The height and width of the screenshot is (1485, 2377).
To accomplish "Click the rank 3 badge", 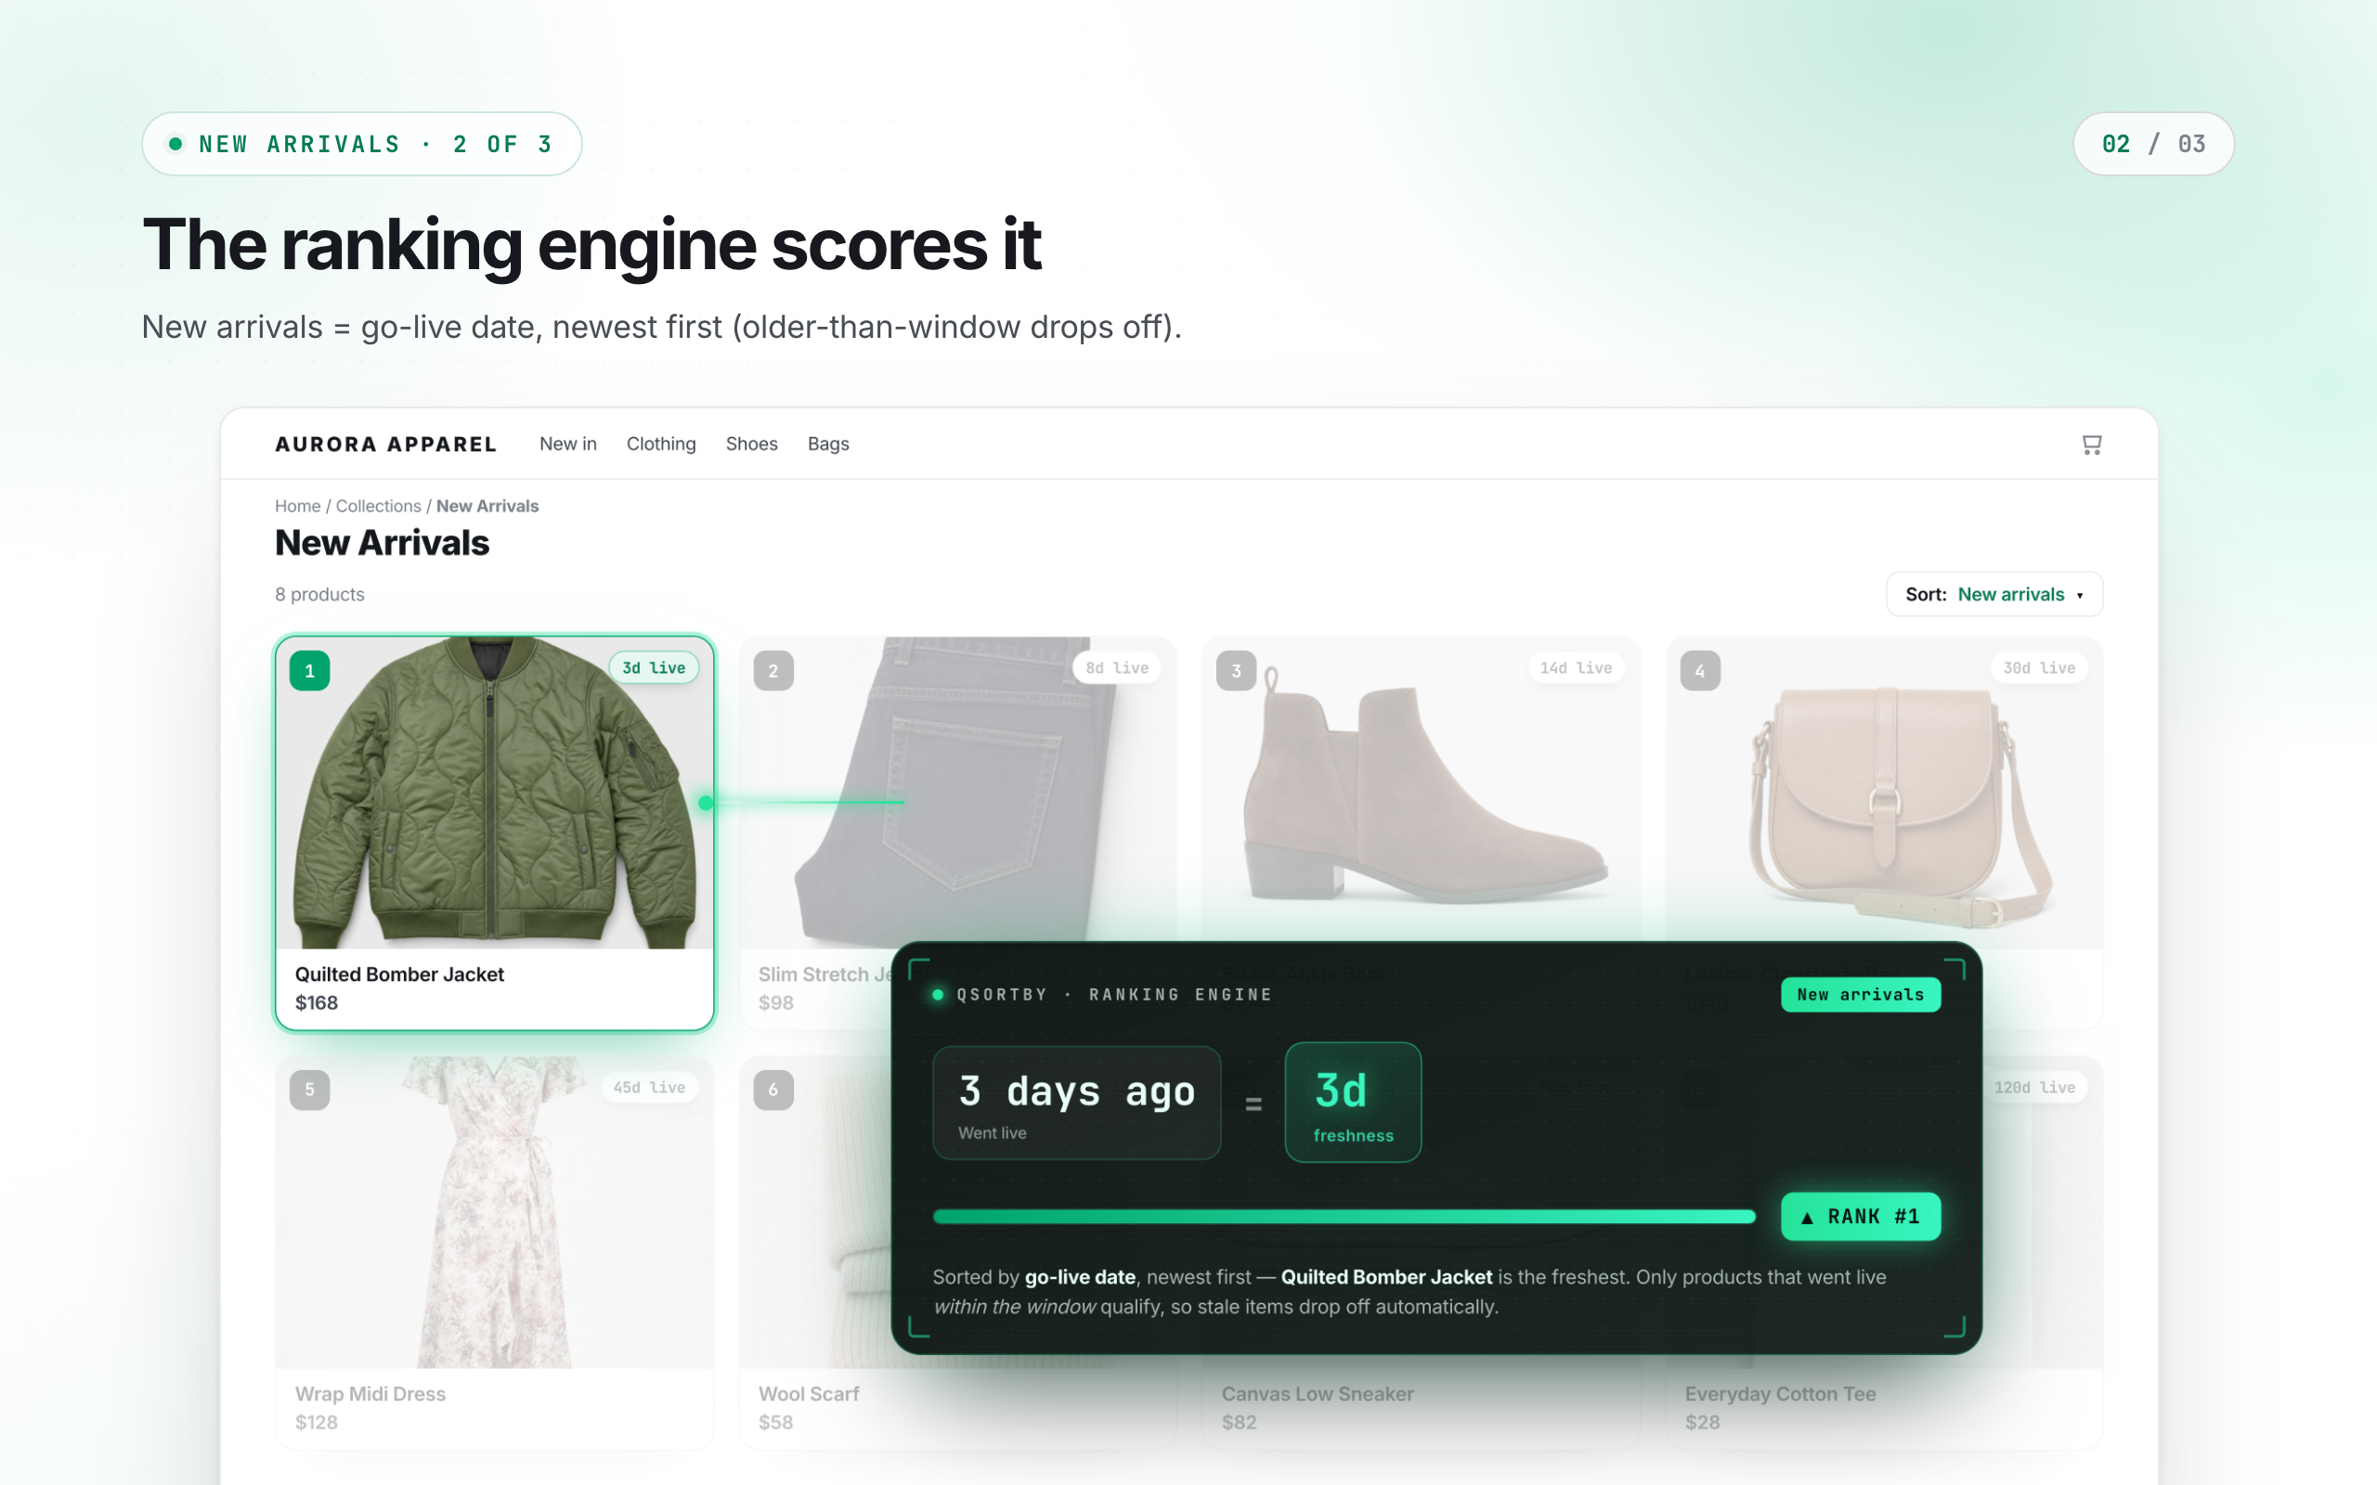I will point(1237,671).
